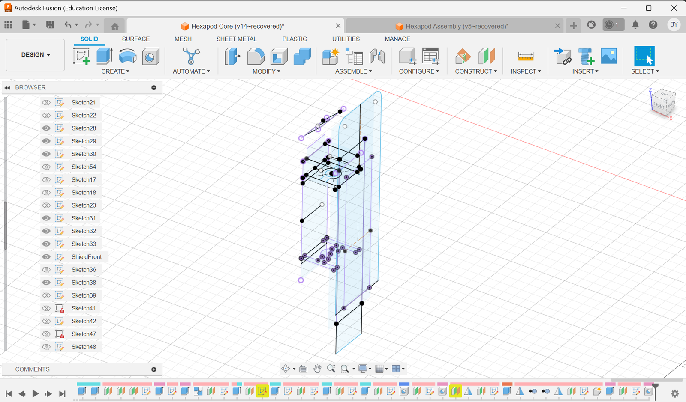Click the Insert Canvas icon
Screen dimensions: 686x402
click(x=609, y=56)
